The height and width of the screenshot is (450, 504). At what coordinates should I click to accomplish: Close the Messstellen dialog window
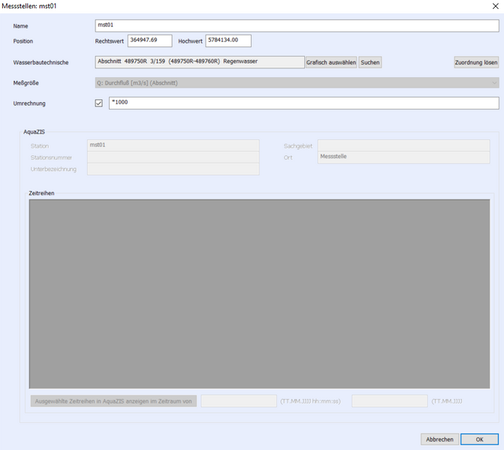pos(495,6)
